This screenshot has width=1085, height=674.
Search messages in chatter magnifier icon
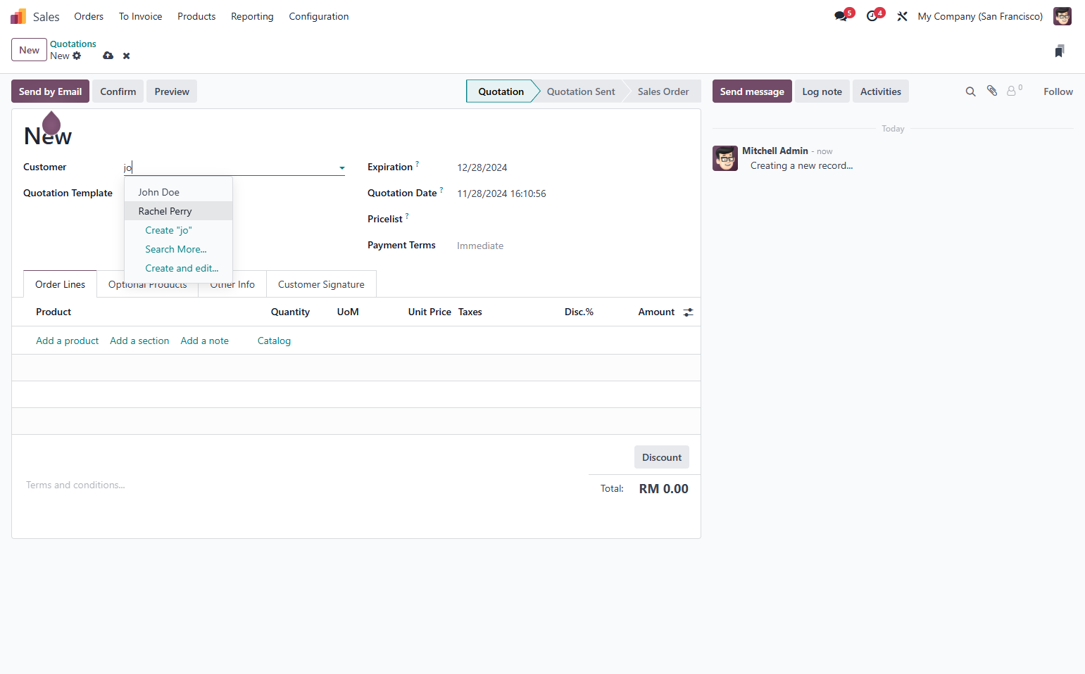[970, 91]
